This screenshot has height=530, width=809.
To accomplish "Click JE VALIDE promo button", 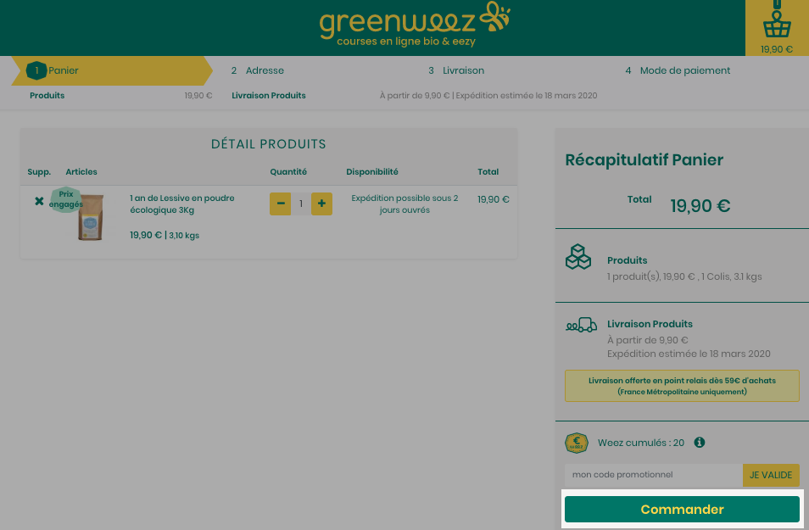I will (771, 475).
